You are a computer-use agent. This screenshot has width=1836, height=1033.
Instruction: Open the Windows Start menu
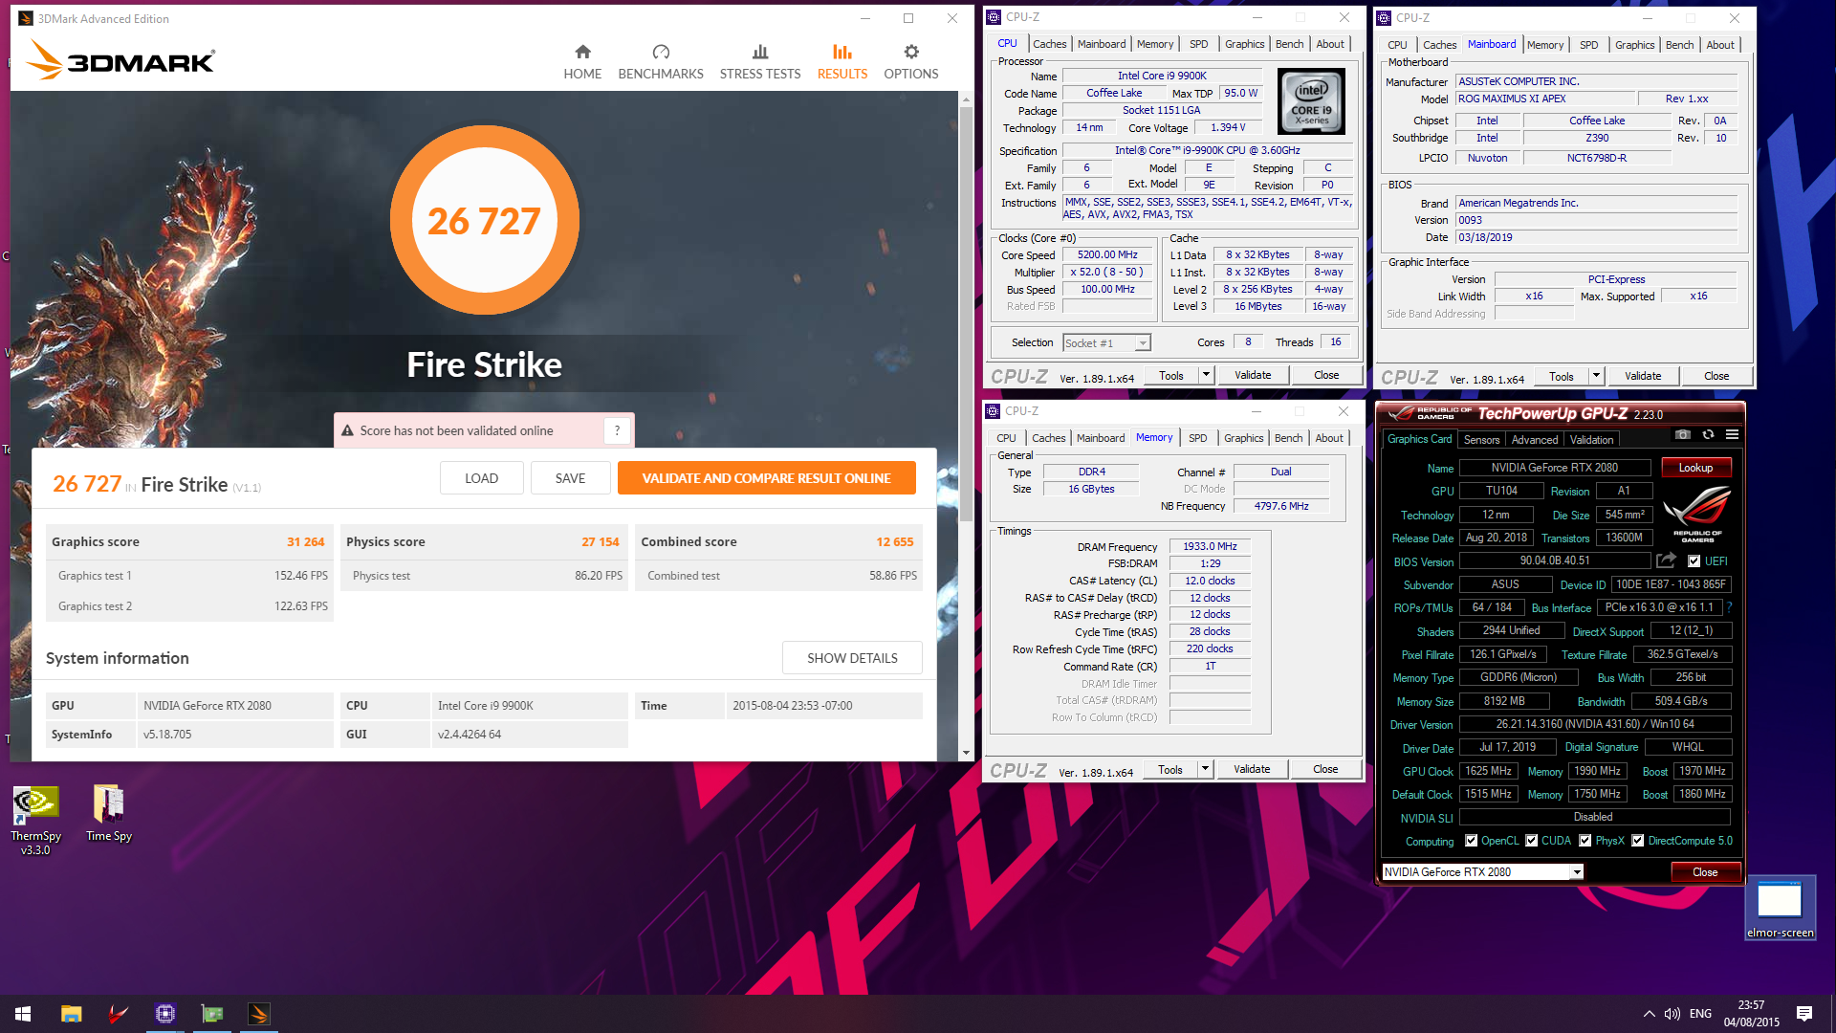click(23, 1014)
